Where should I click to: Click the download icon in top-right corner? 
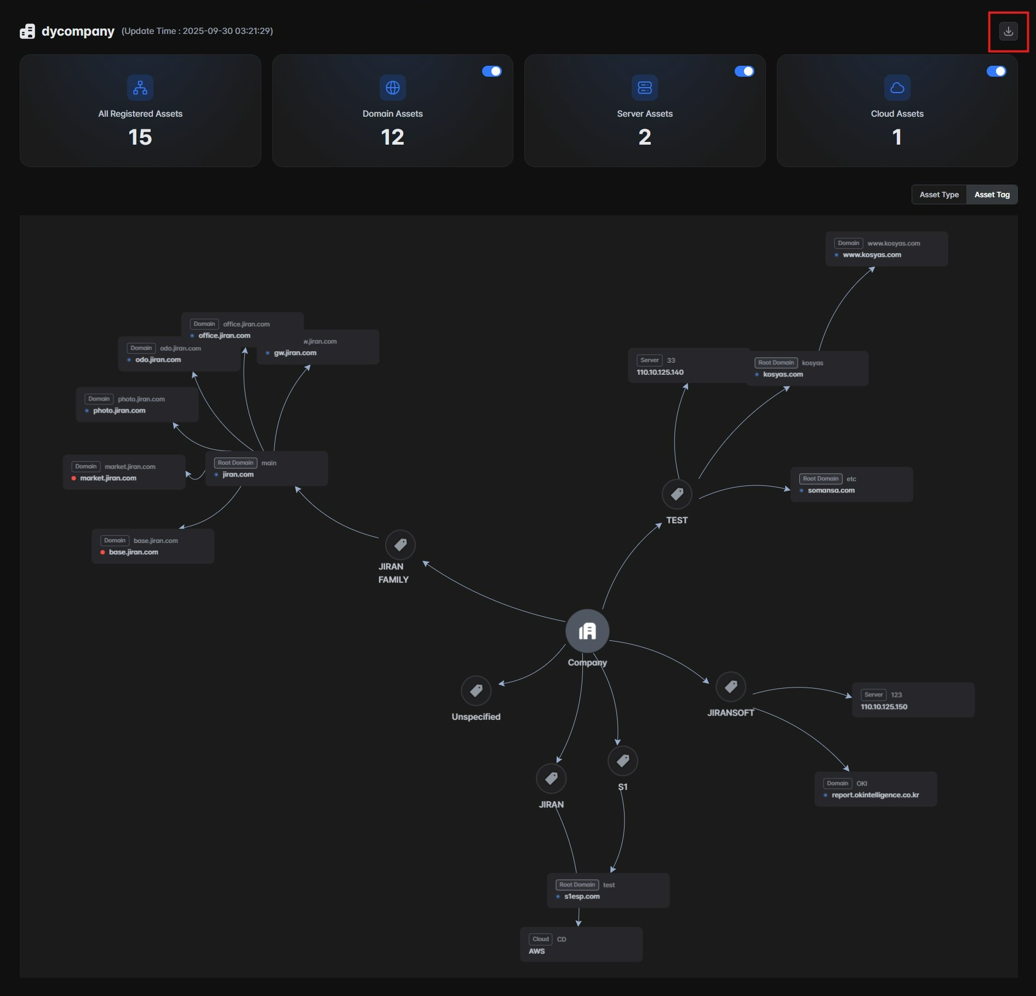pyautogui.click(x=1008, y=31)
